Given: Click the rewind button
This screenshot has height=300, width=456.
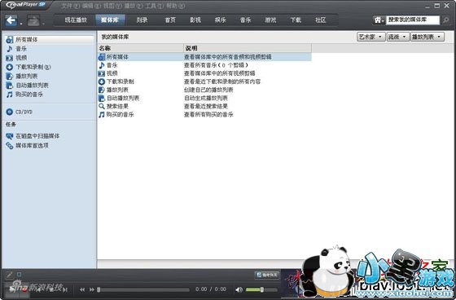Looking at the screenshot, I should pyautogui.click(x=82, y=289).
